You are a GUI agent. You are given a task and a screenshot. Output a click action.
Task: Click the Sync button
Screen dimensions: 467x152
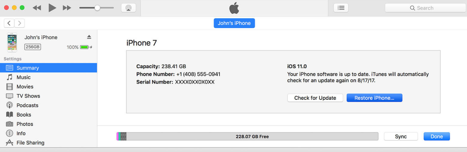click(401, 136)
